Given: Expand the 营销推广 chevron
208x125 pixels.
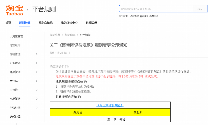Looking at the screenshot, I should (37, 81).
